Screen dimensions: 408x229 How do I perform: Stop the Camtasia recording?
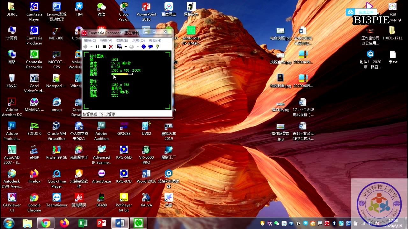pyautogui.click(x=104, y=47)
